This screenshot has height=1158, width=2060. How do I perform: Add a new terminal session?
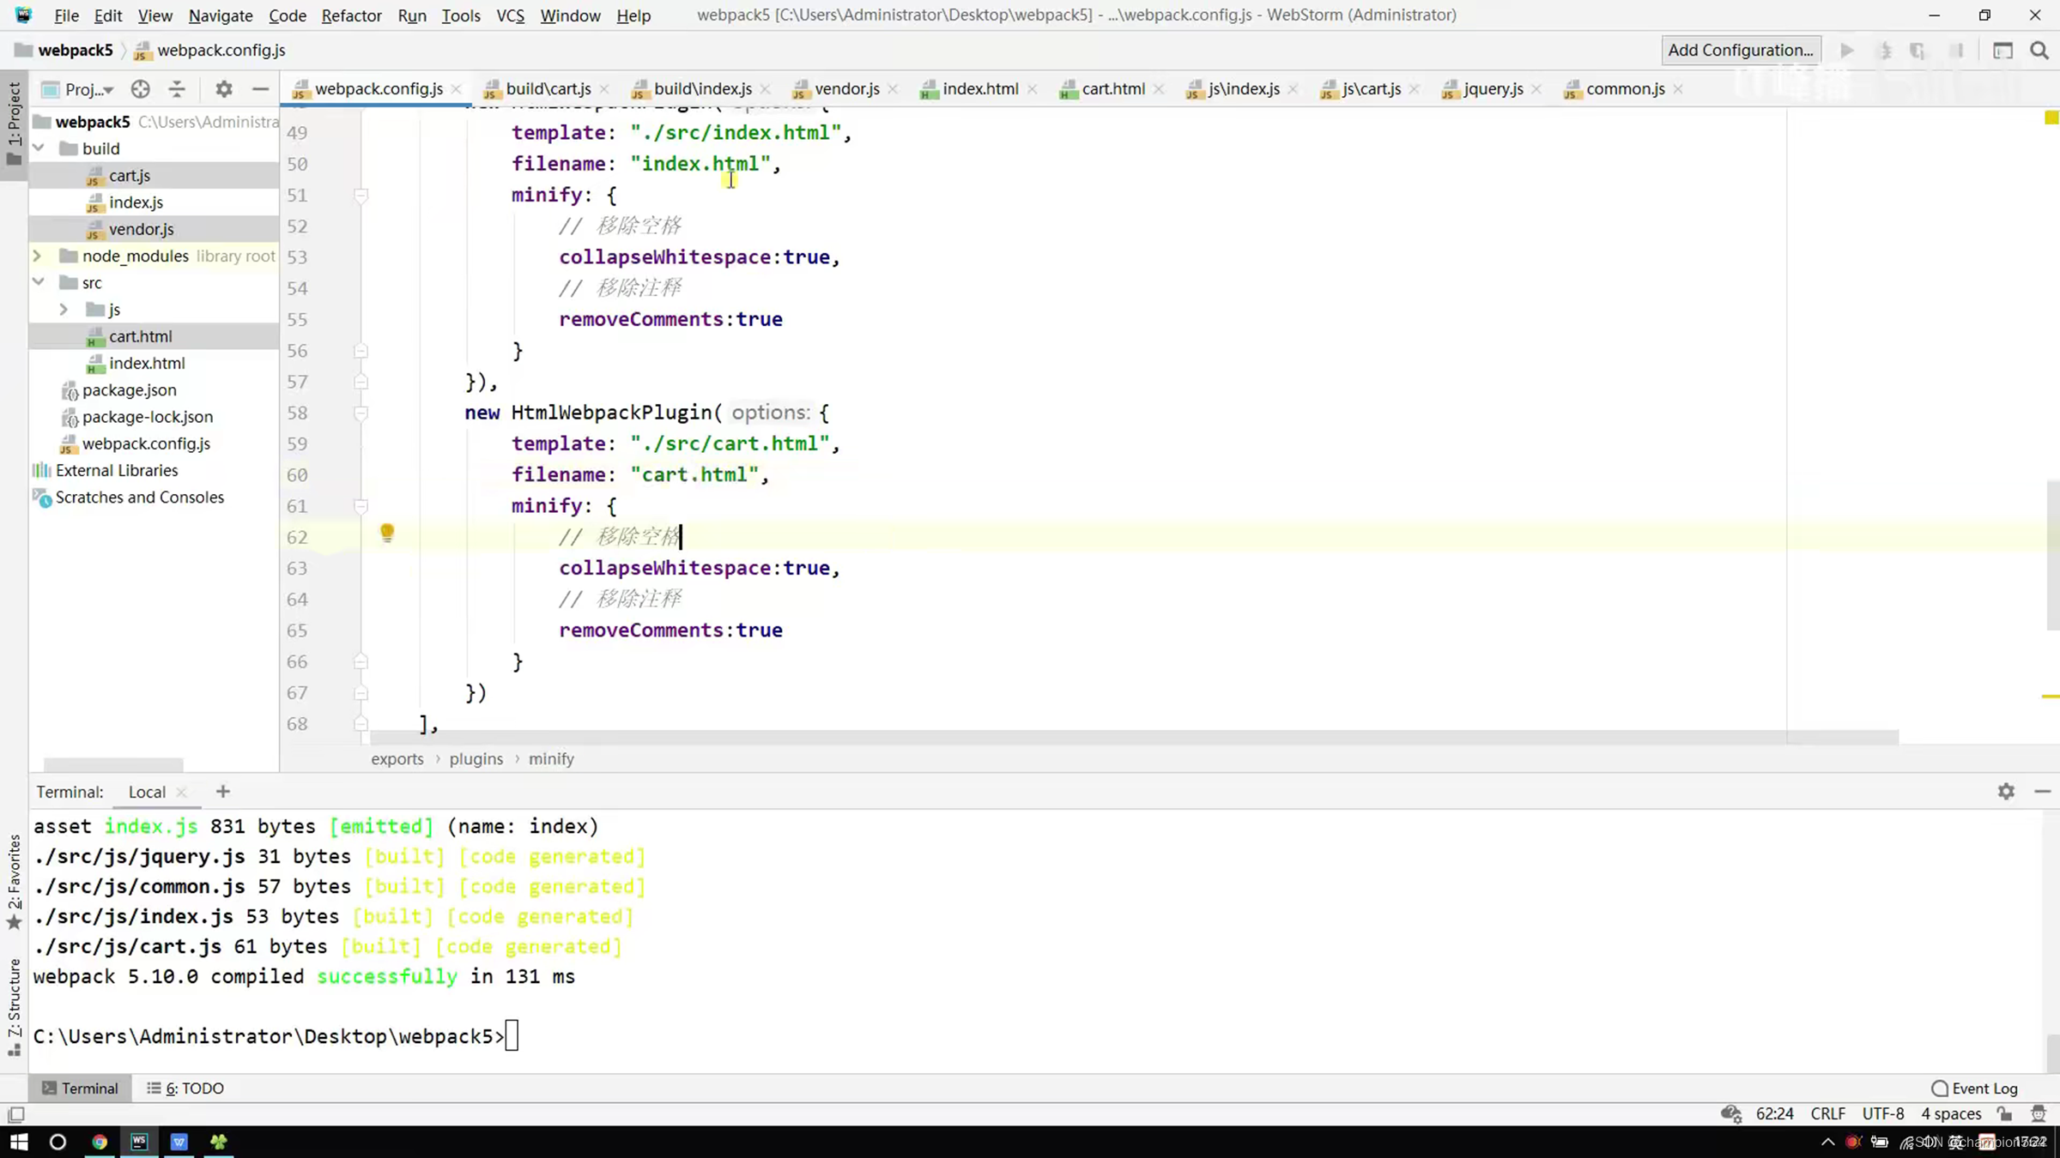point(223,792)
